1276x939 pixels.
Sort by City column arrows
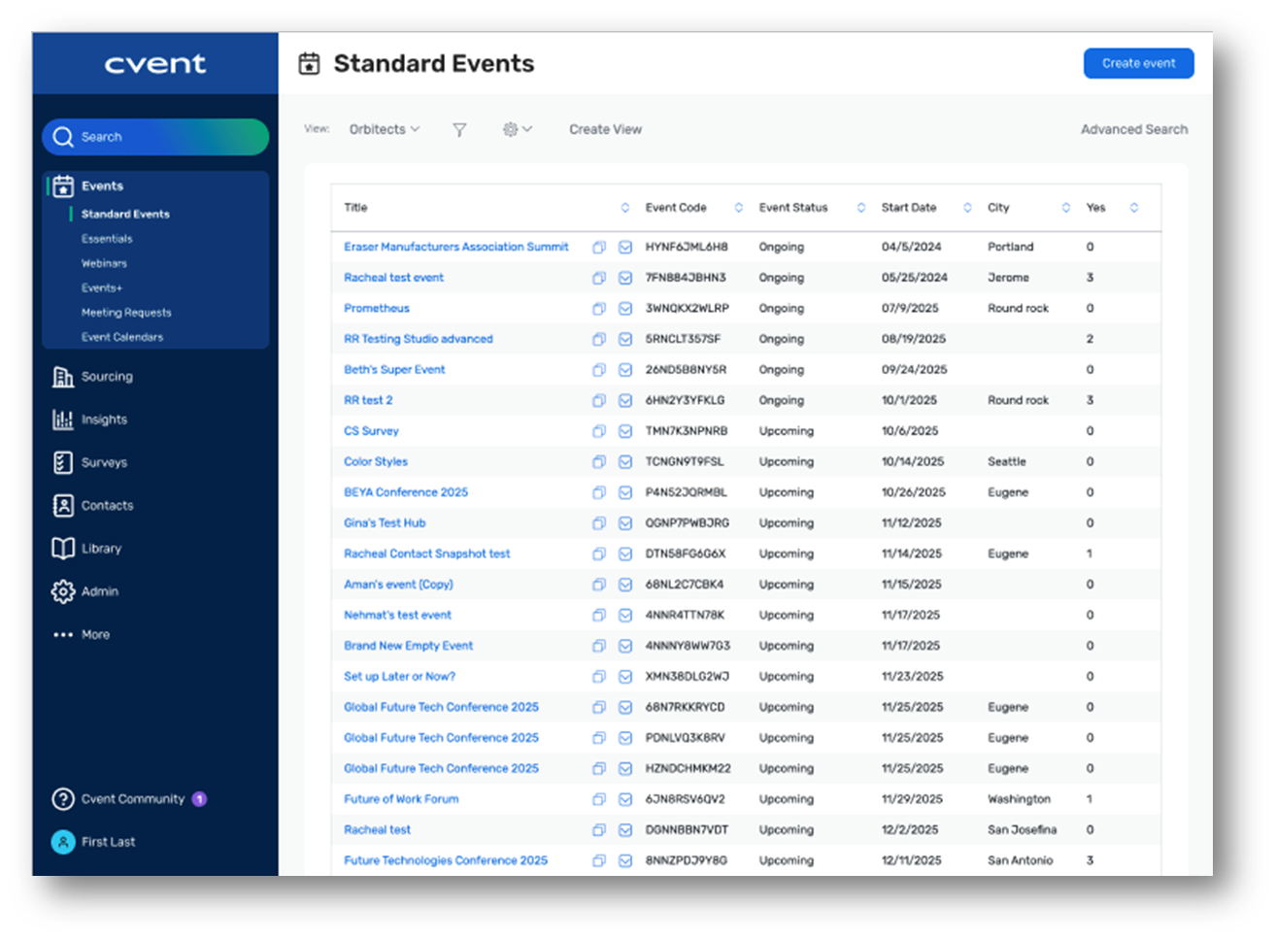pyautogui.click(x=1065, y=208)
